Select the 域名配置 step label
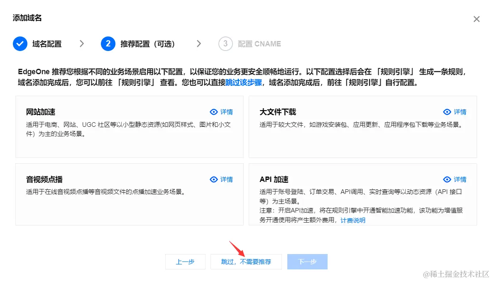This screenshot has width=492, height=281. pos(47,44)
